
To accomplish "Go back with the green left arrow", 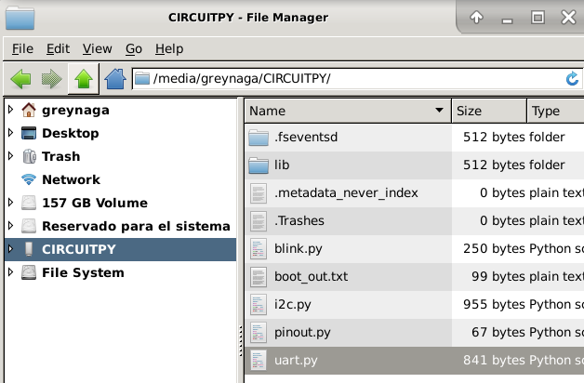I will point(20,79).
